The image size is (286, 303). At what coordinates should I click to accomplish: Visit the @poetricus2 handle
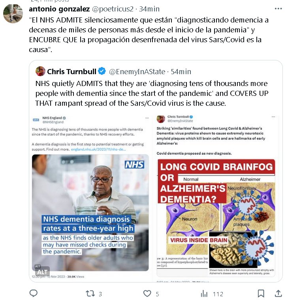[x=113, y=9]
